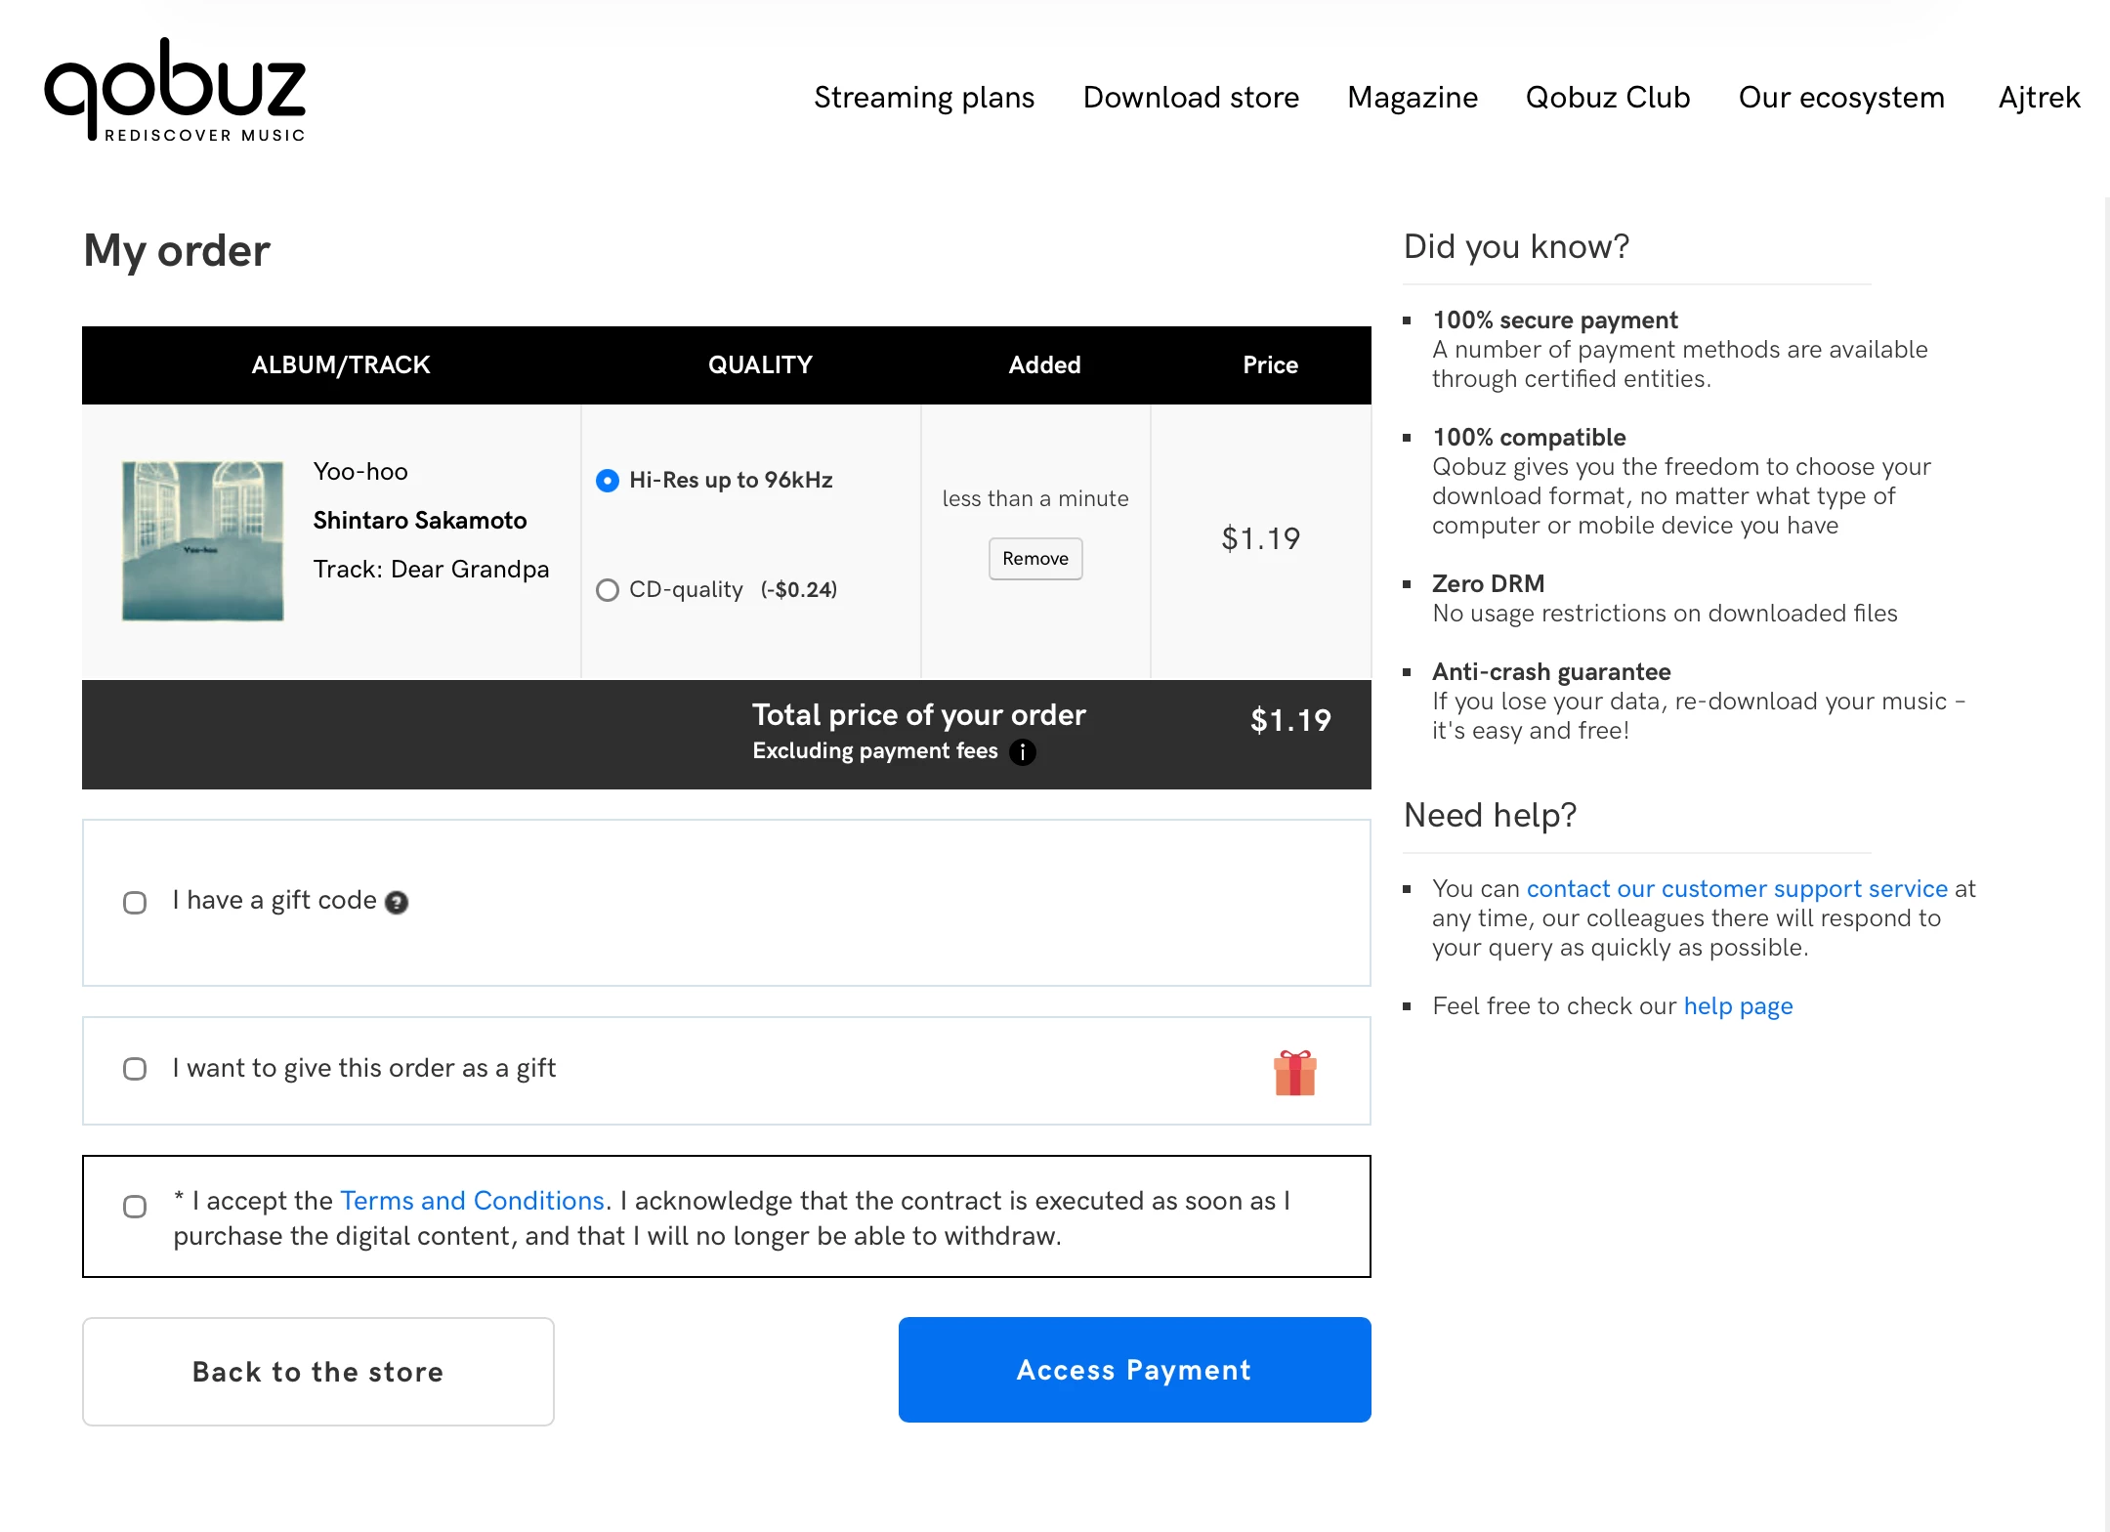Remove Dear Grandpa track from order
This screenshot has height=1532, width=2110.
(x=1034, y=559)
